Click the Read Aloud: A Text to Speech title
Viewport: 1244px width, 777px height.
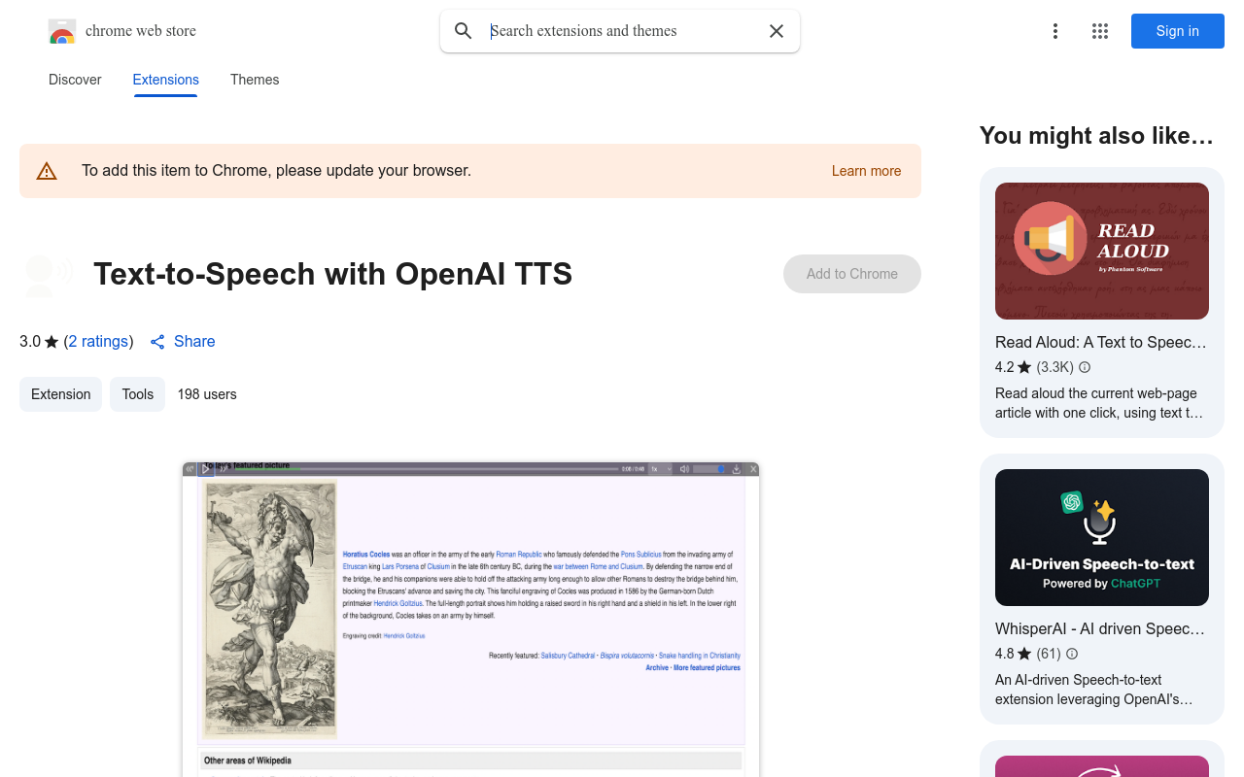[x=1101, y=343]
